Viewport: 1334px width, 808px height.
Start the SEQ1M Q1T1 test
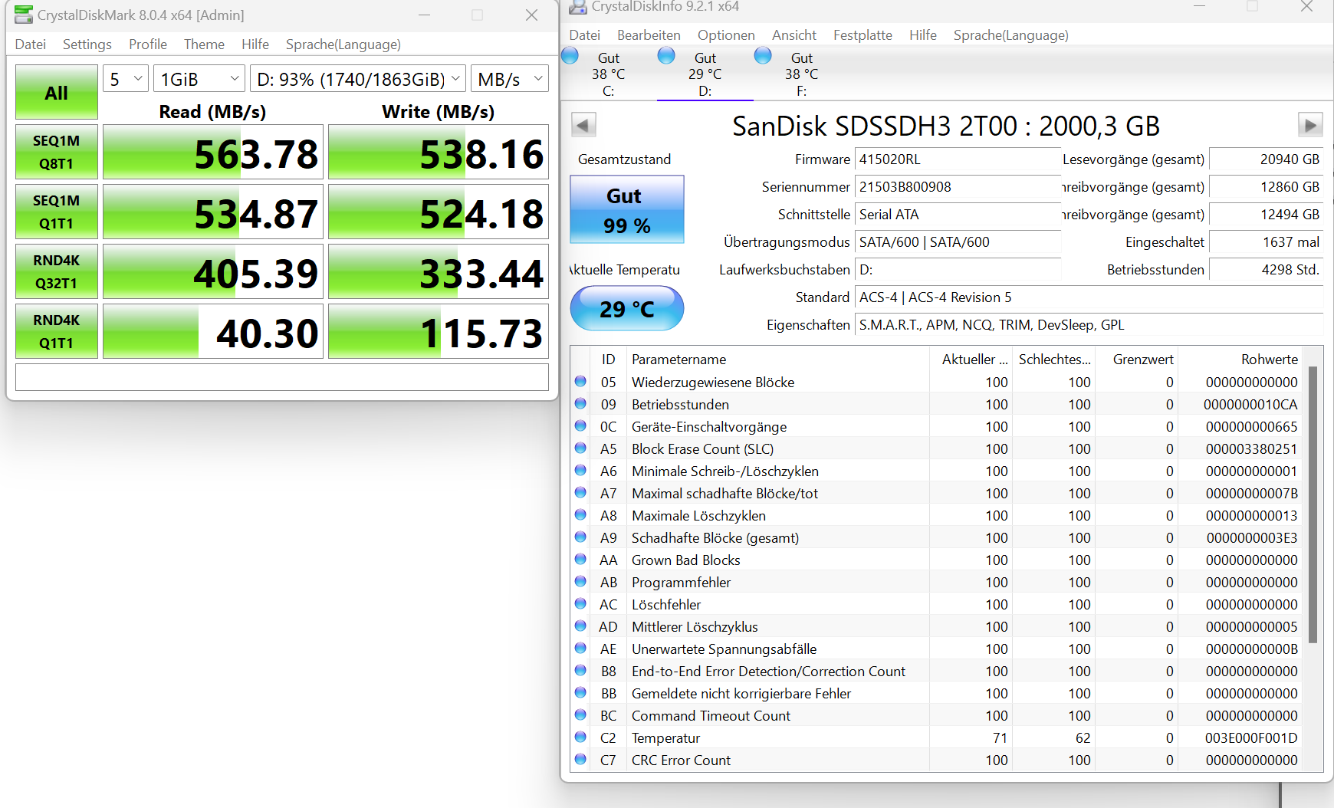(57, 212)
